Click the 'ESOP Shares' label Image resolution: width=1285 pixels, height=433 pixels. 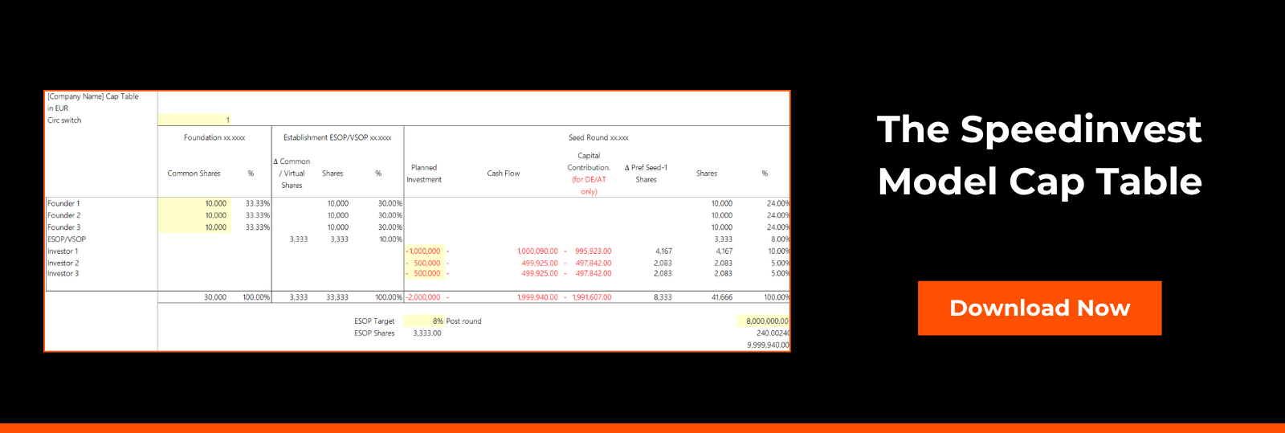374,333
